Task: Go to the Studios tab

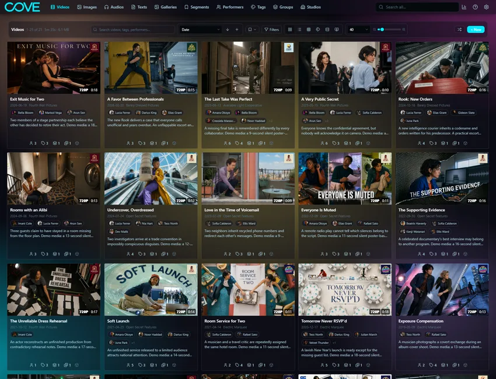Action: [310, 7]
